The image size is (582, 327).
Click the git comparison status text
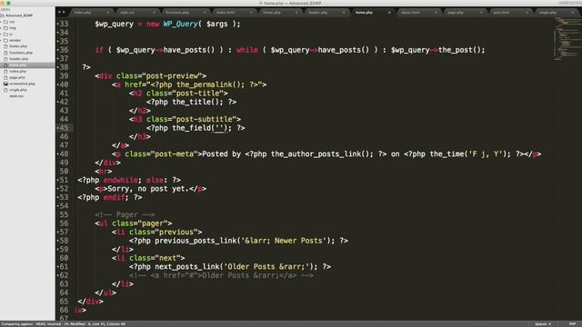coord(63,324)
